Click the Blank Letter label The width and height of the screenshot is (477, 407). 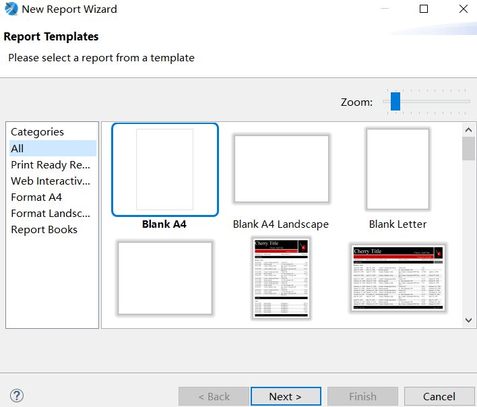pyautogui.click(x=398, y=224)
